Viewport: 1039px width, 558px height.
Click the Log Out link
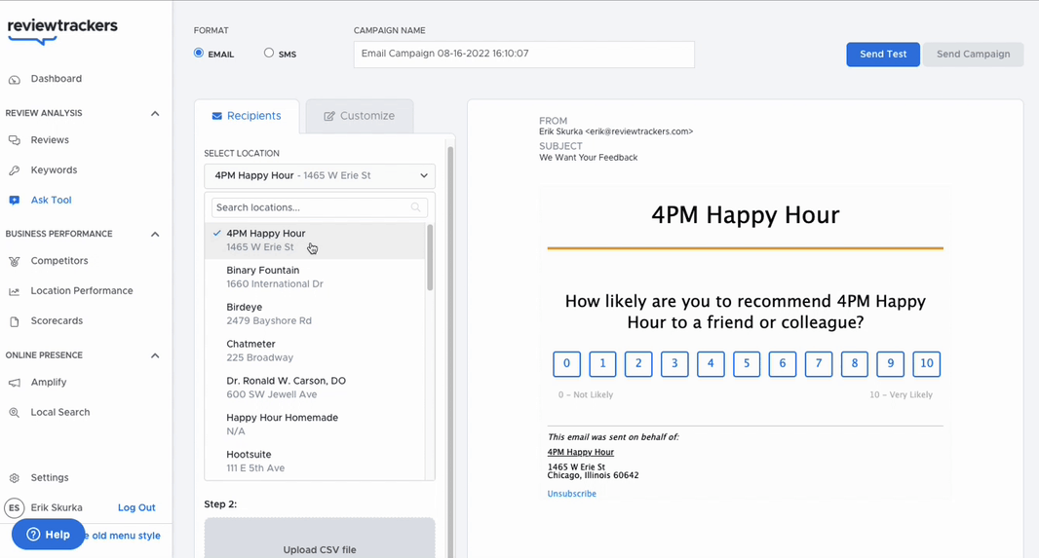136,507
